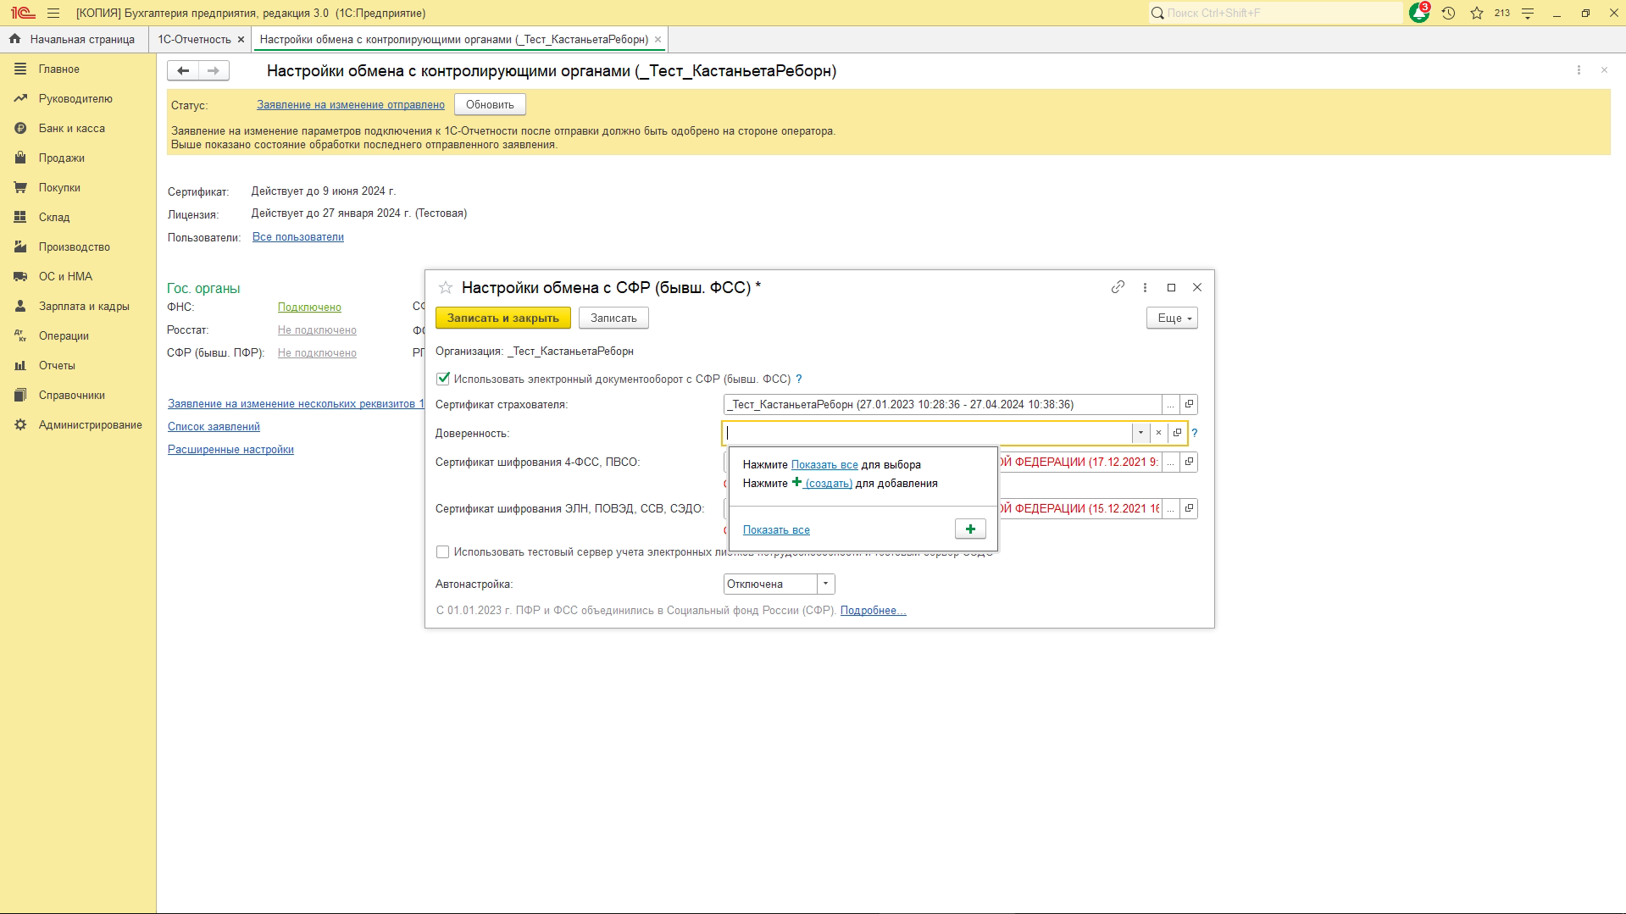Open favorites star in title bar
The width and height of the screenshot is (1626, 914).
[x=1477, y=14]
